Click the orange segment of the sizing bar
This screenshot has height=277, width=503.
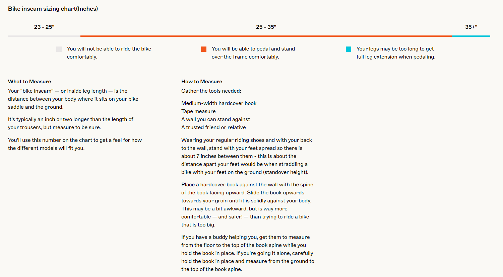point(266,36)
